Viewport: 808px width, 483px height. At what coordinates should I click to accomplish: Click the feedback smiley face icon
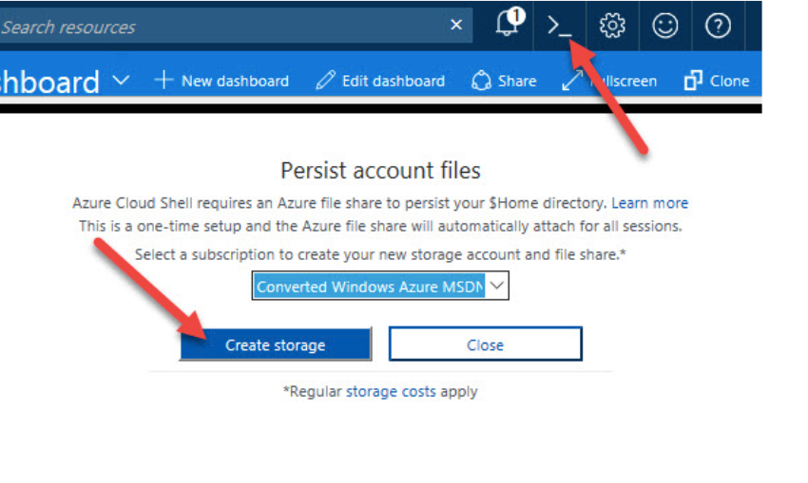(665, 26)
